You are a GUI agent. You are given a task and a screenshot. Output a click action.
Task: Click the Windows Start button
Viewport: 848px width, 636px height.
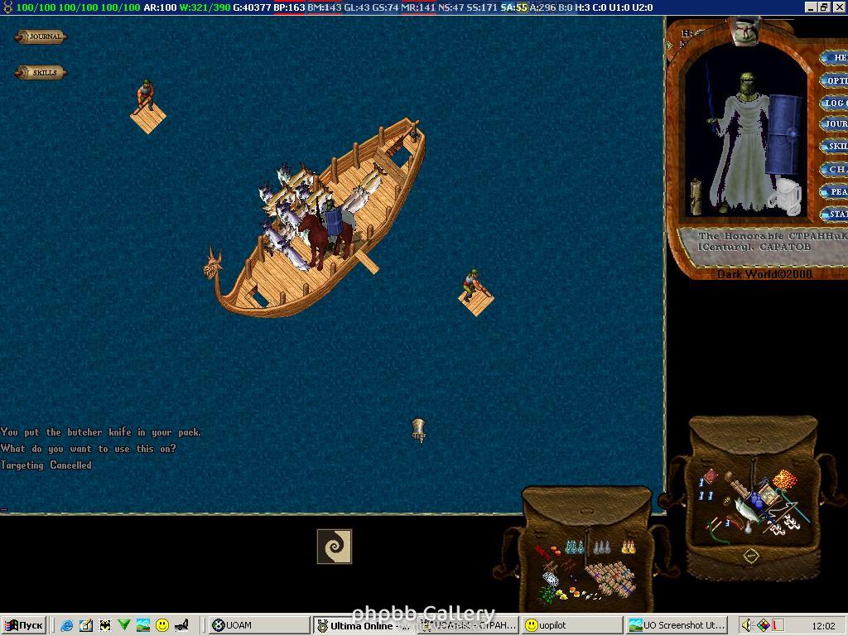[24, 625]
